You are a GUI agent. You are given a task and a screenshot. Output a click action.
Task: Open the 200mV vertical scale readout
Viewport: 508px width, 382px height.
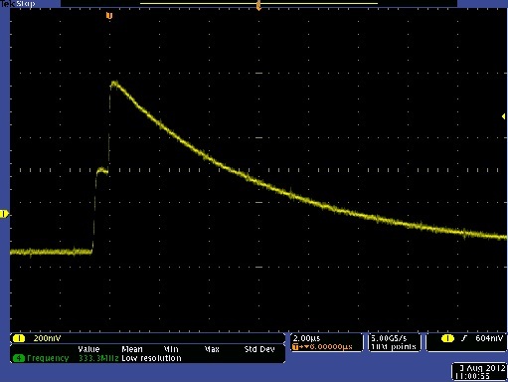47,338
